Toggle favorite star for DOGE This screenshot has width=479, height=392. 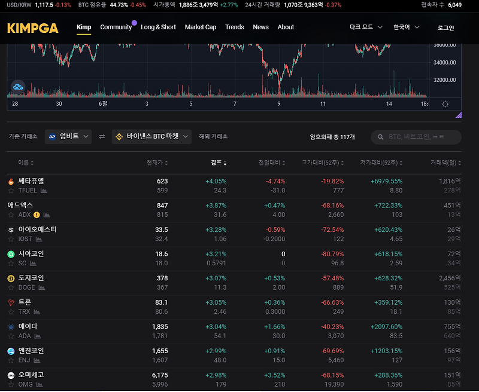11,287
